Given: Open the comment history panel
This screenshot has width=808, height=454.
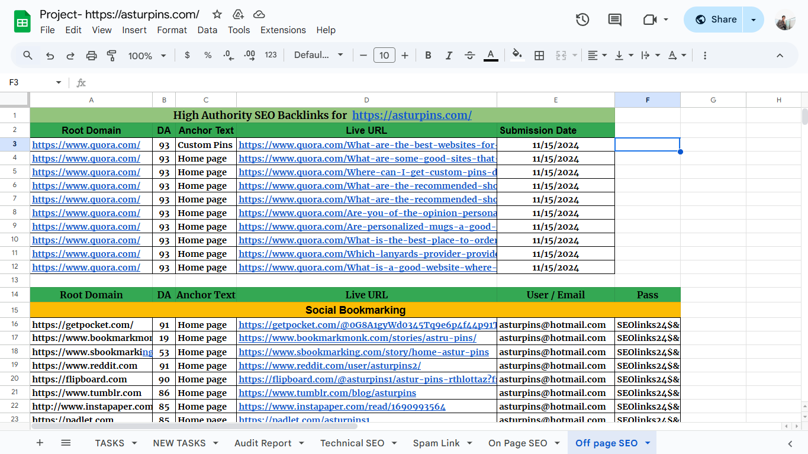Looking at the screenshot, I should click(614, 20).
